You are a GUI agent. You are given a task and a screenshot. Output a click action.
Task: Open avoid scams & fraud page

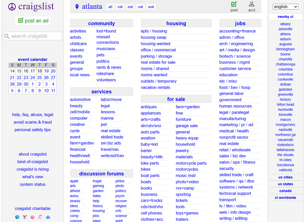(32, 122)
